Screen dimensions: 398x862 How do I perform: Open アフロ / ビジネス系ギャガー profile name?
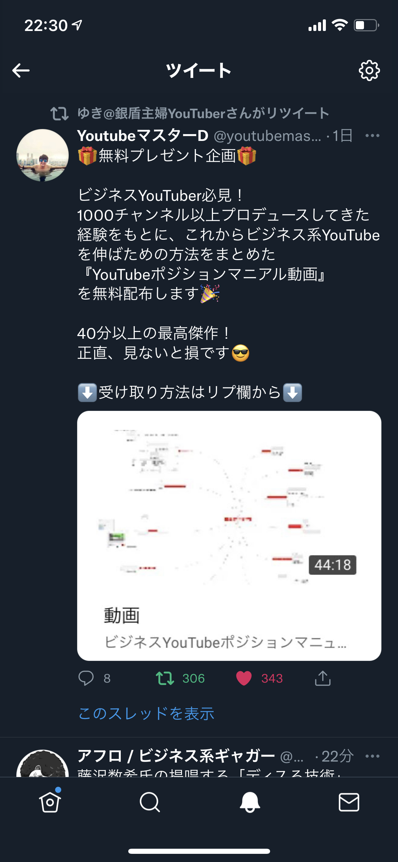pyautogui.click(x=176, y=756)
